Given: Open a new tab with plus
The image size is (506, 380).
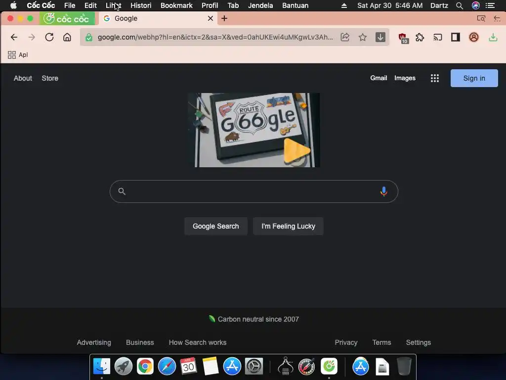Looking at the screenshot, I should (224, 18).
